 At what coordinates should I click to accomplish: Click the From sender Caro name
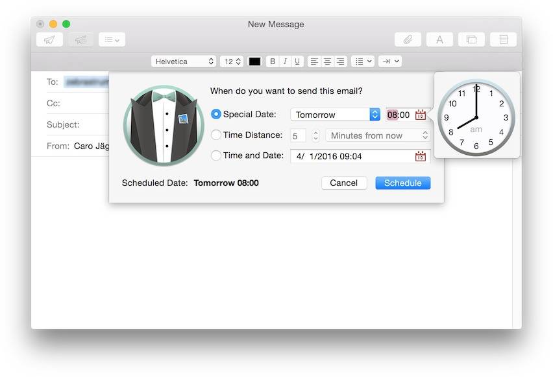pyautogui.click(x=92, y=146)
